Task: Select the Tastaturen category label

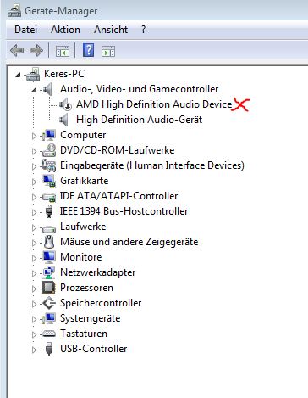Action: (x=84, y=334)
